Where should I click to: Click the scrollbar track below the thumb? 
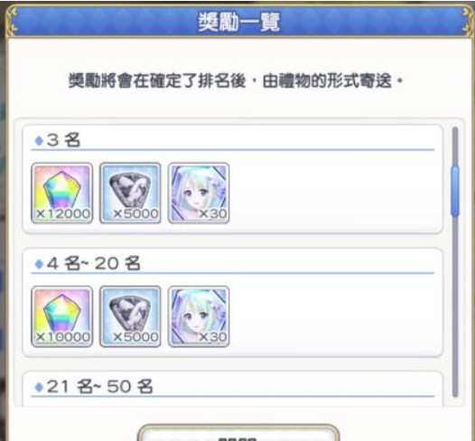(x=455, y=306)
